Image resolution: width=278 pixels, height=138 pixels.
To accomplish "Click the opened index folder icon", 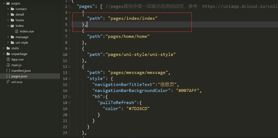I will tap(12, 25).
